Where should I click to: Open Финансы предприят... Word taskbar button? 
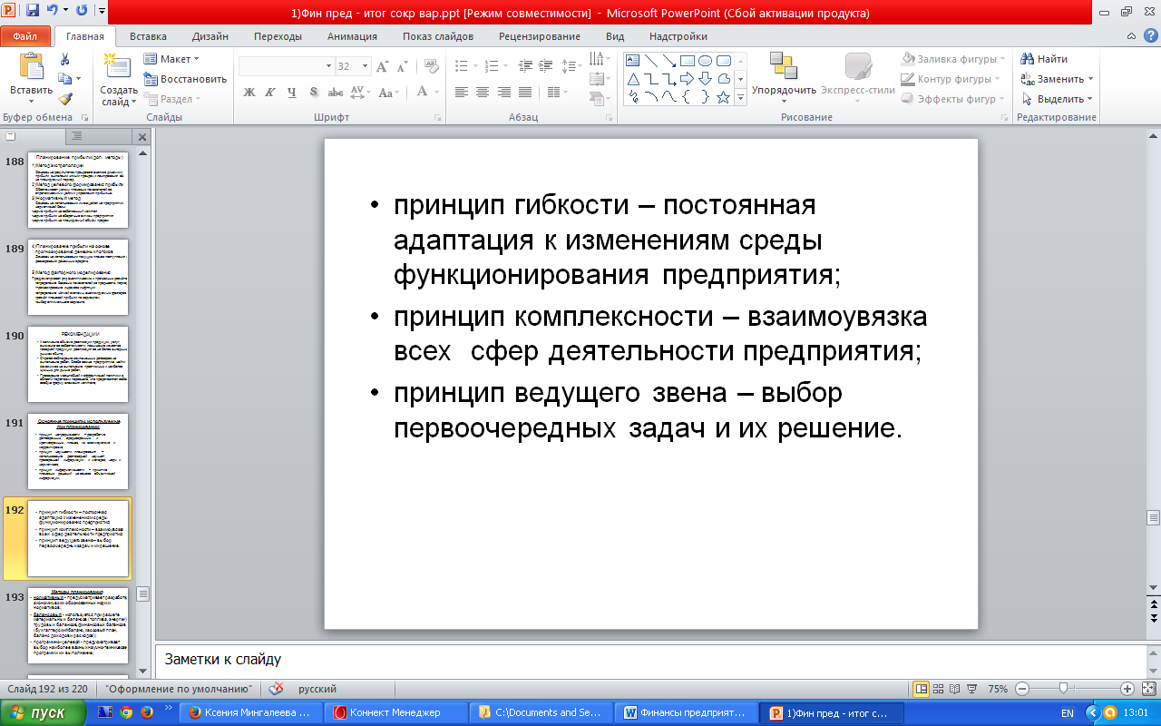click(x=688, y=712)
